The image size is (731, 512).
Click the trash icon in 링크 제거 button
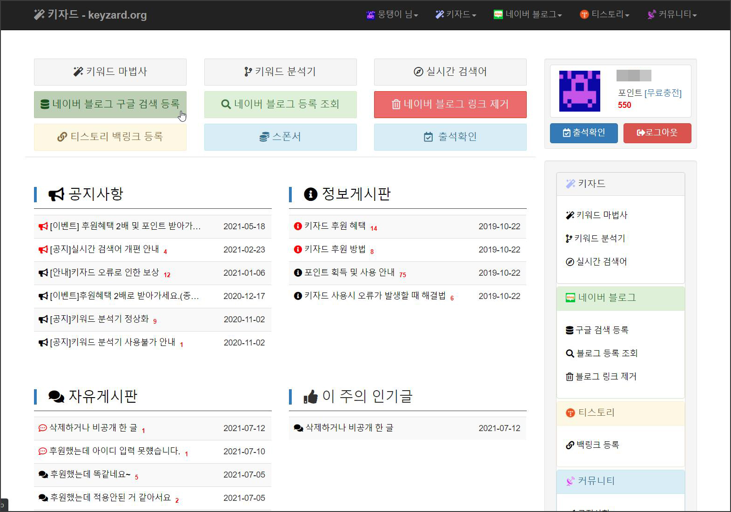[396, 104]
